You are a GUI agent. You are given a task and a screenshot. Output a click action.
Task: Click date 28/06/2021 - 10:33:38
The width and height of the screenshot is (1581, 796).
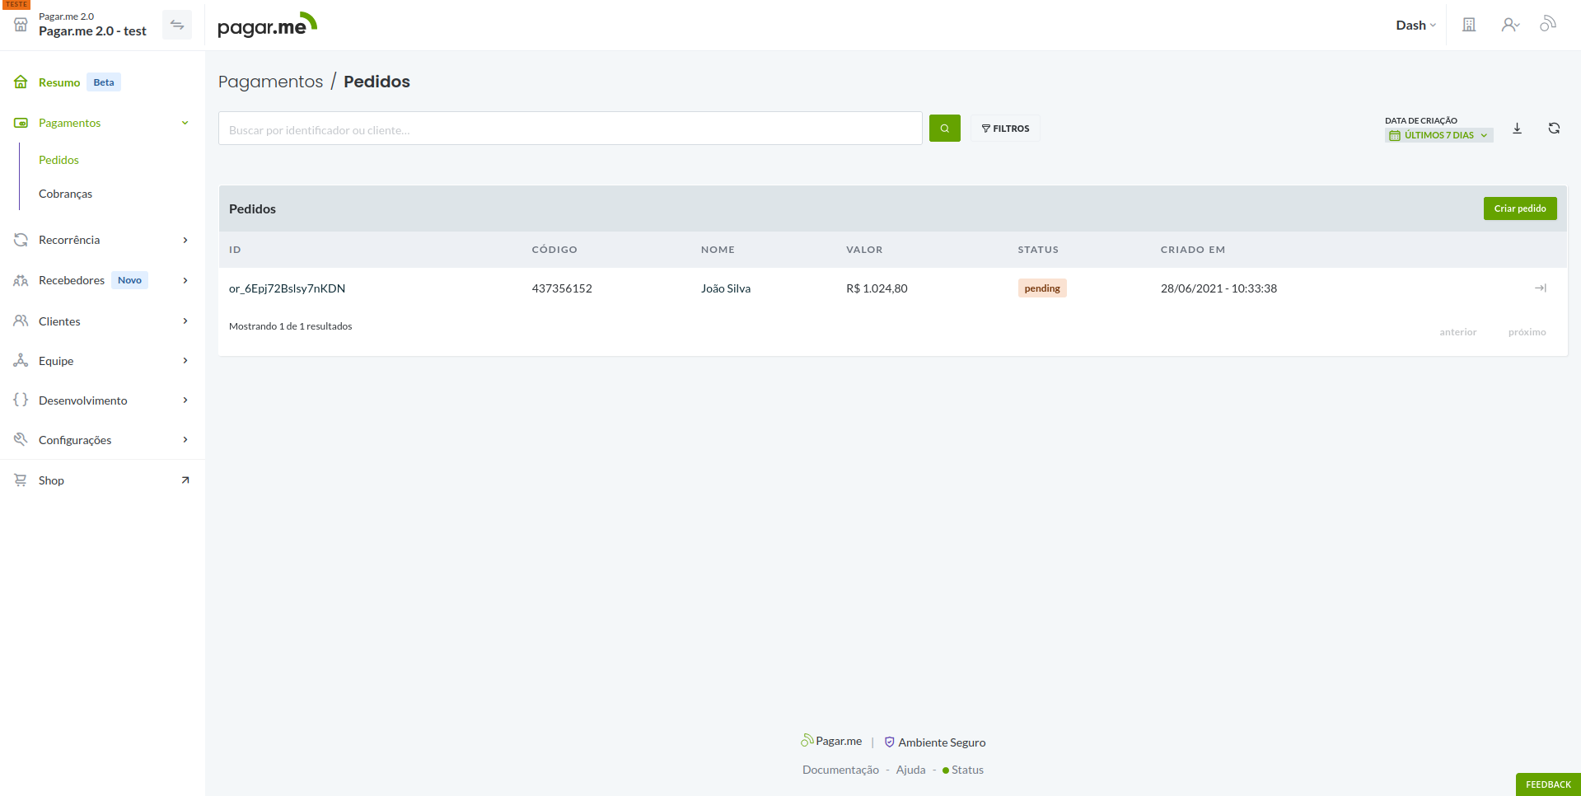pyautogui.click(x=1218, y=288)
